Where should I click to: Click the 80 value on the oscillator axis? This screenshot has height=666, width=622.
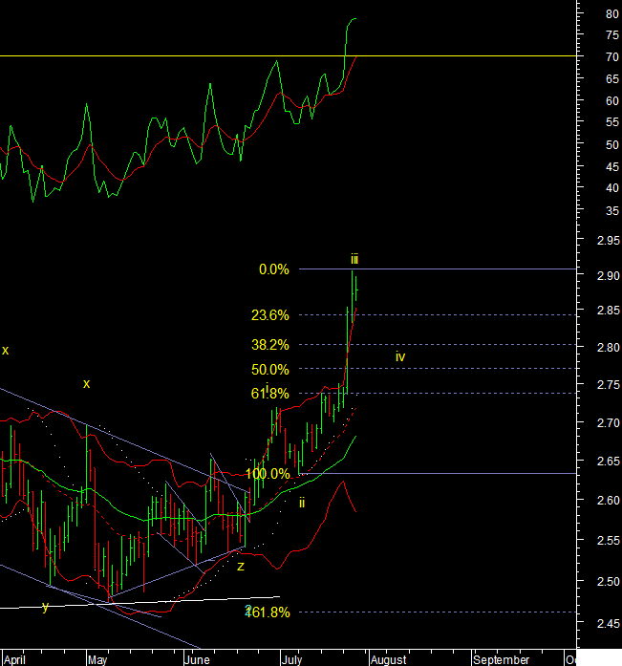coord(612,14)
